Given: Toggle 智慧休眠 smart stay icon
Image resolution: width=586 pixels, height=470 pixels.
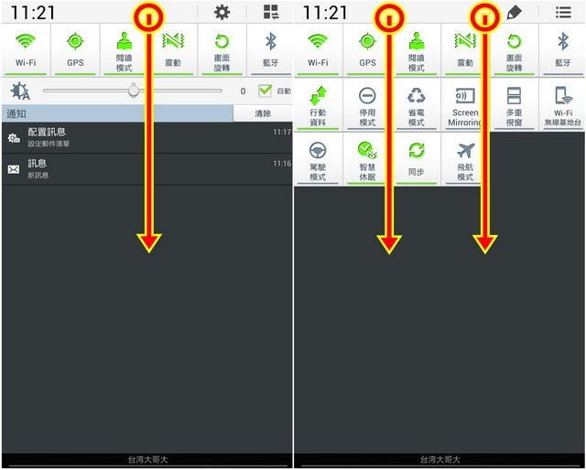Looking at the screenshot, I should 367,160.
